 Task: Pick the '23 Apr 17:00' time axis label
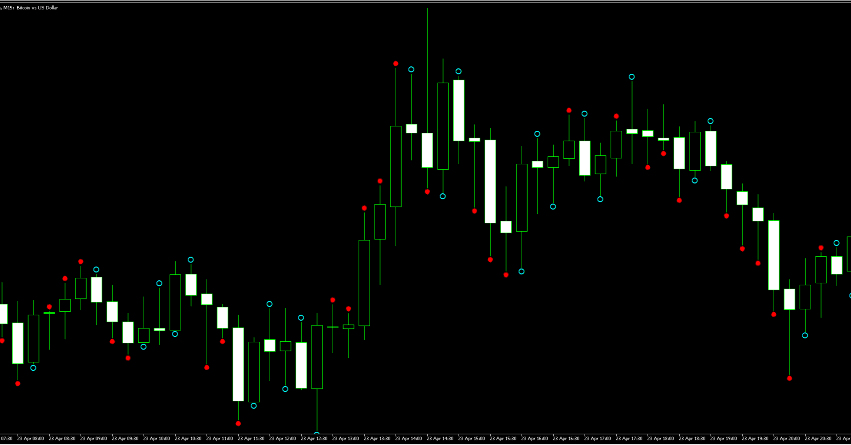pyautogui.click(x=598, y=439)
